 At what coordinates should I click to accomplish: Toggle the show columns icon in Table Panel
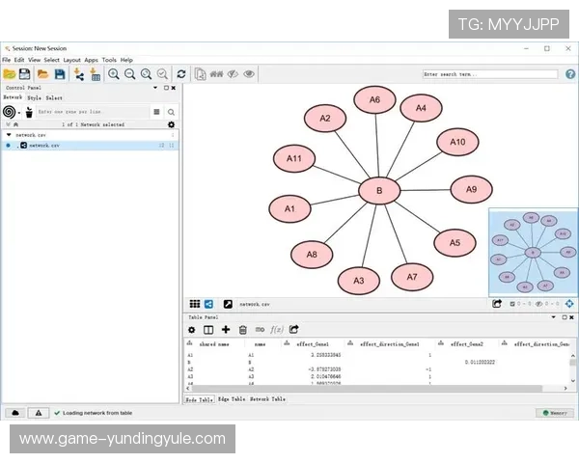[208, 329]
